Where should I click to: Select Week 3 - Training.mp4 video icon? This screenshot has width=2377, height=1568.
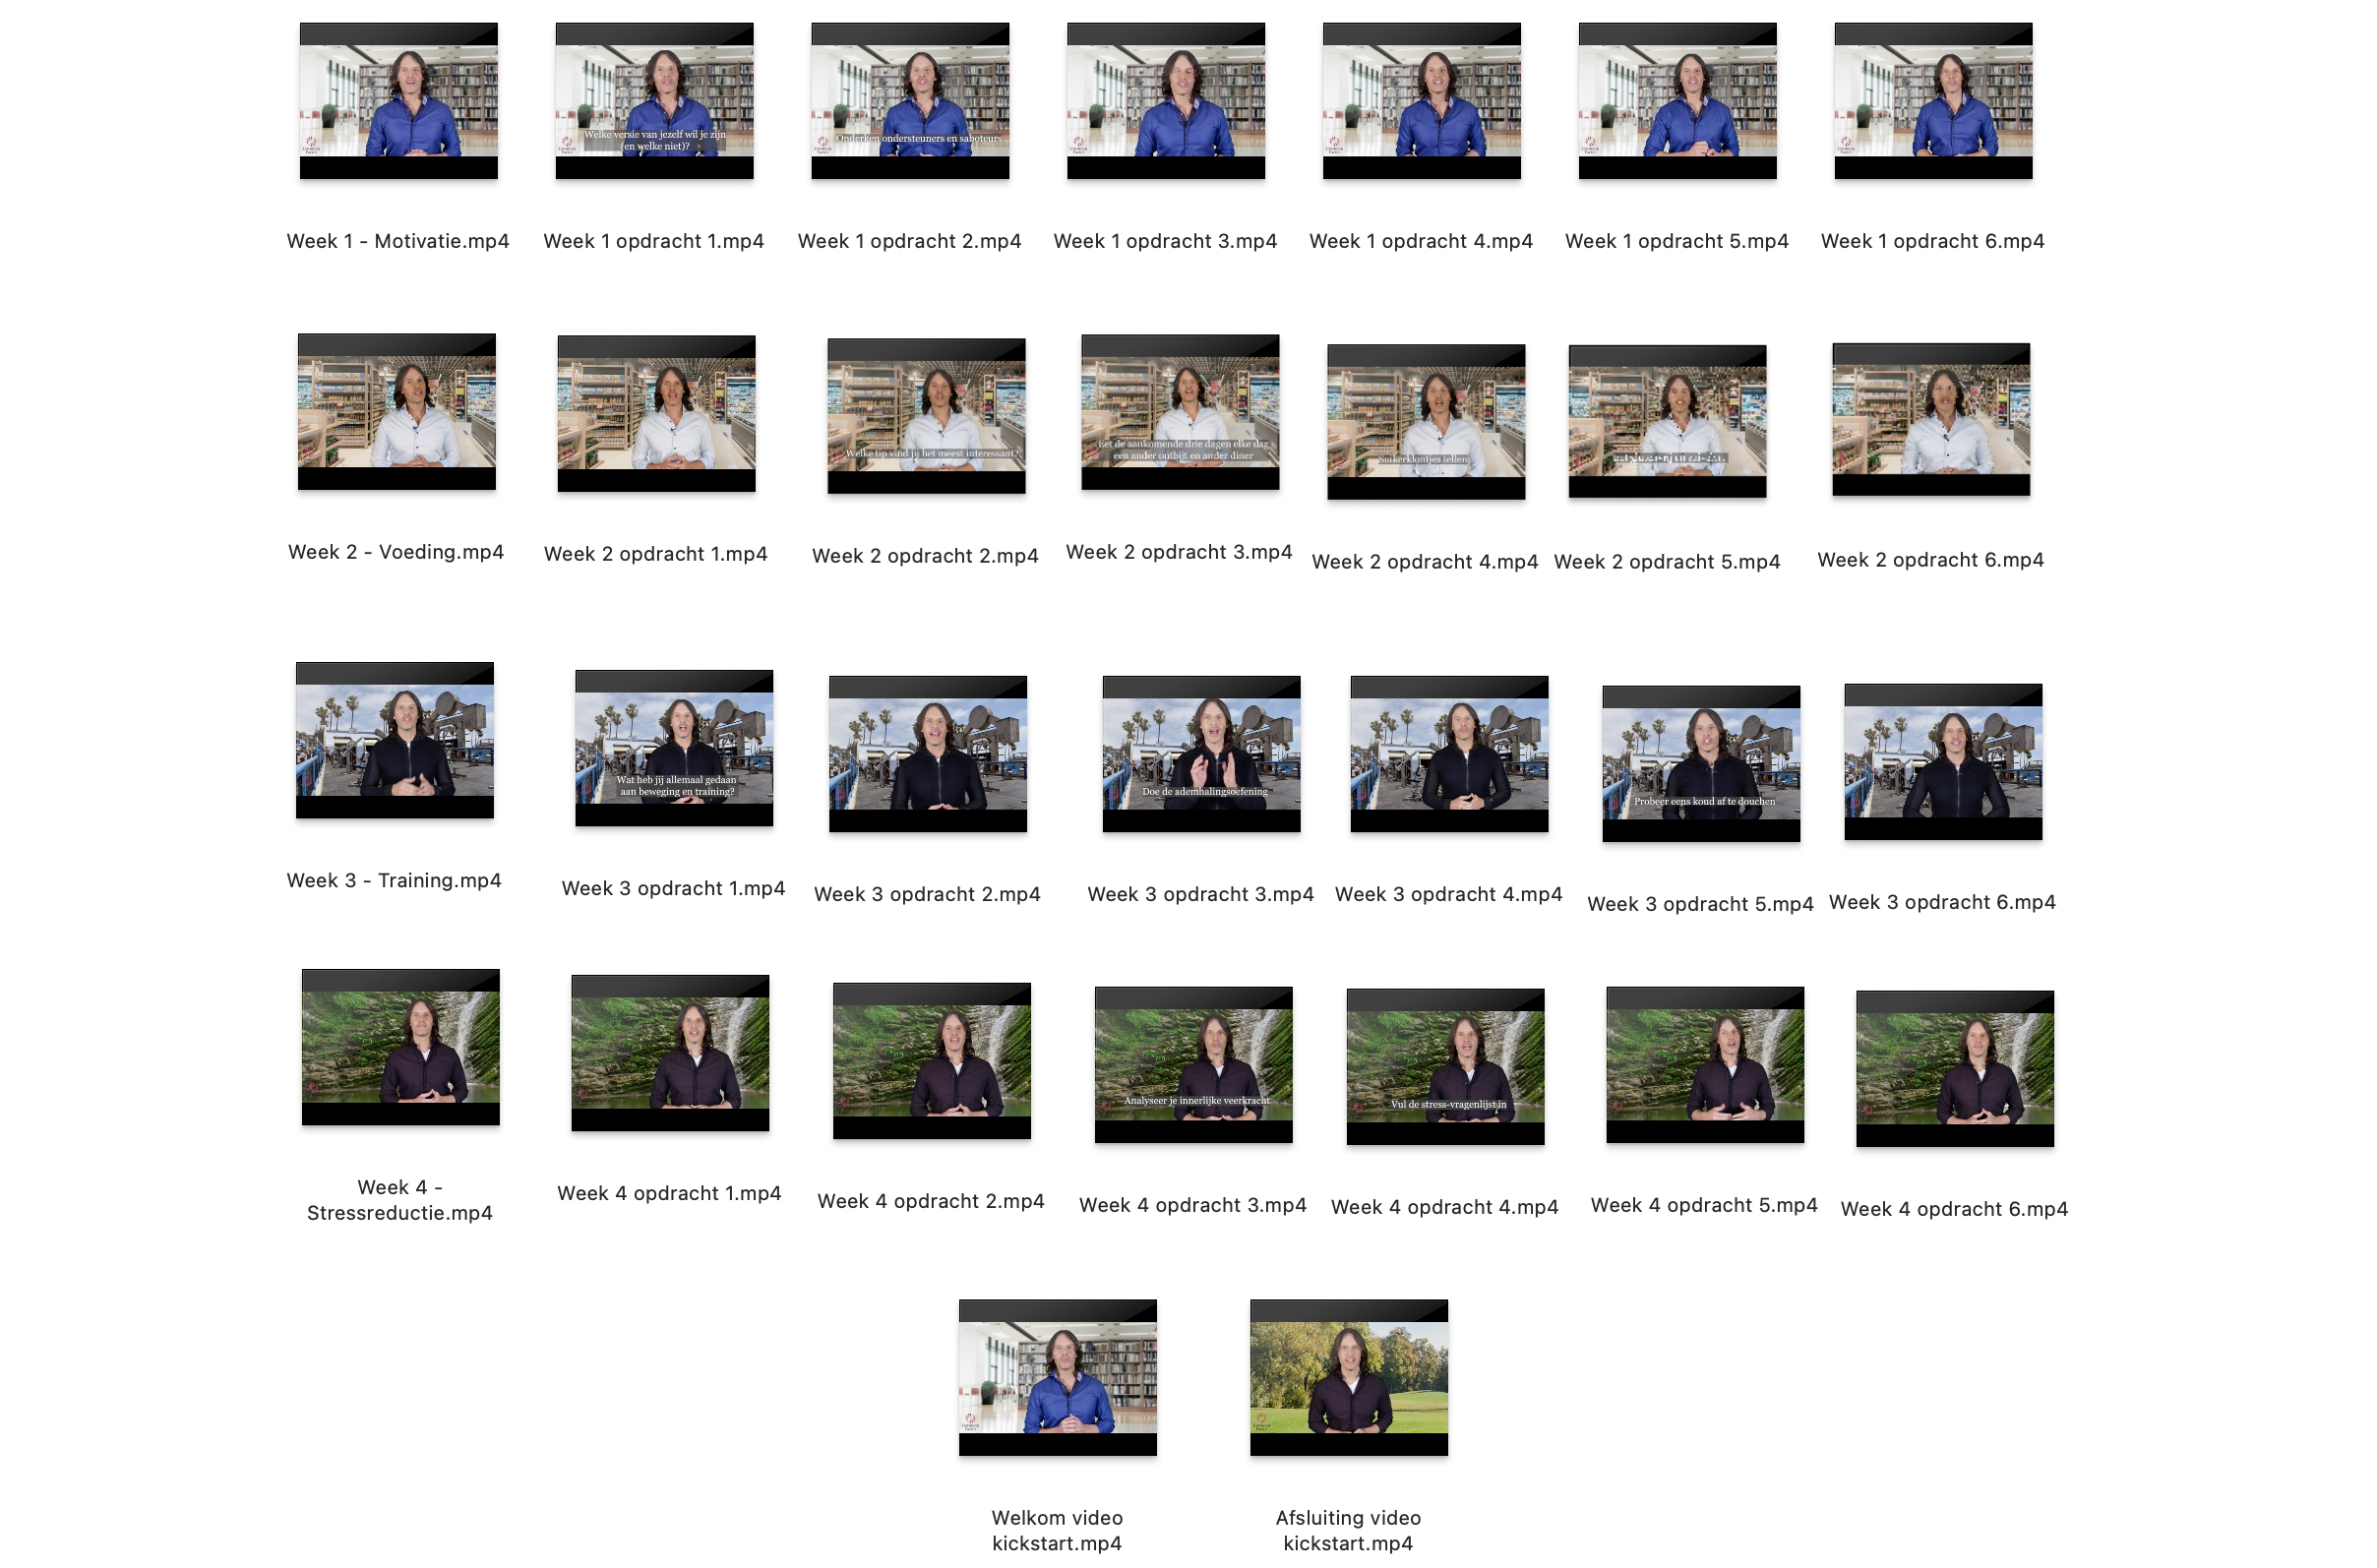394,740
